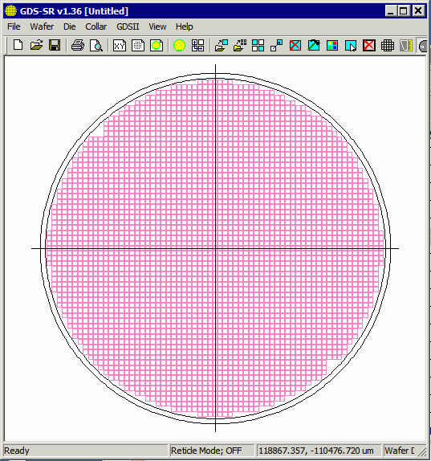Save using the floppy disk icon
The height and width of the screenshot is (461, 431).
point(55,45)
